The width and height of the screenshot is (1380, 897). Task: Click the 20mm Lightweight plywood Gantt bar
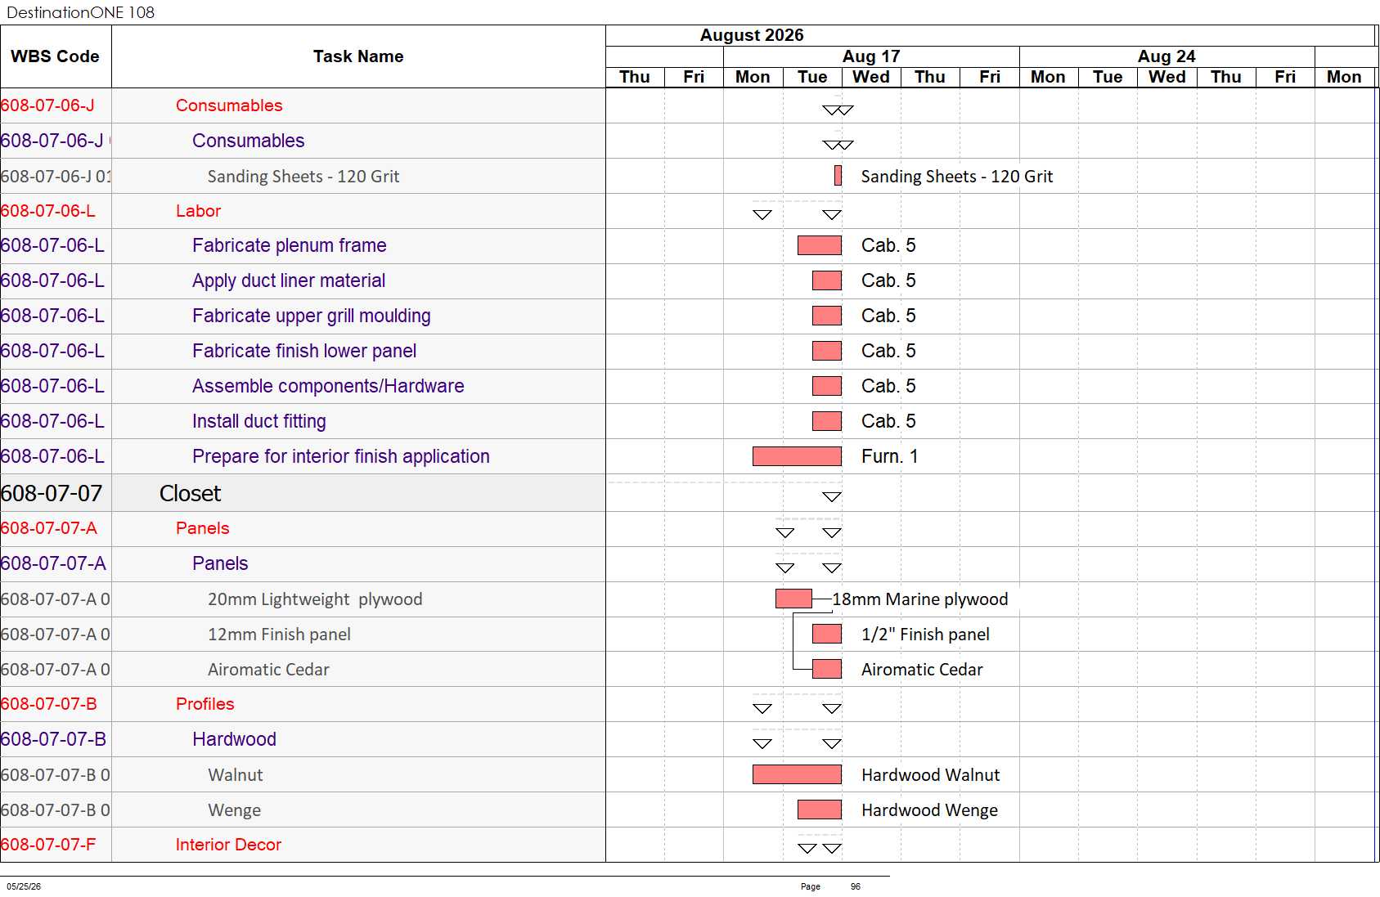(x=793, y=599)
